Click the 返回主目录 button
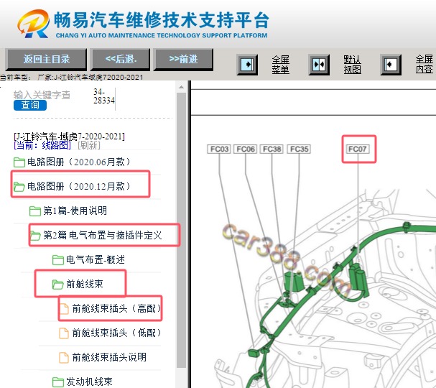This screenshot has width=436, height=388. tap(46, 59)
